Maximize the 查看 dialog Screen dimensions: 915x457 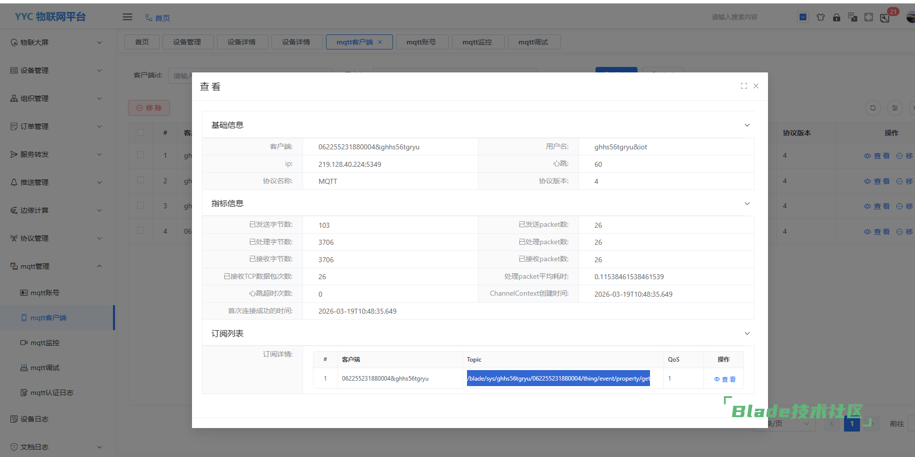coord(744,86)
